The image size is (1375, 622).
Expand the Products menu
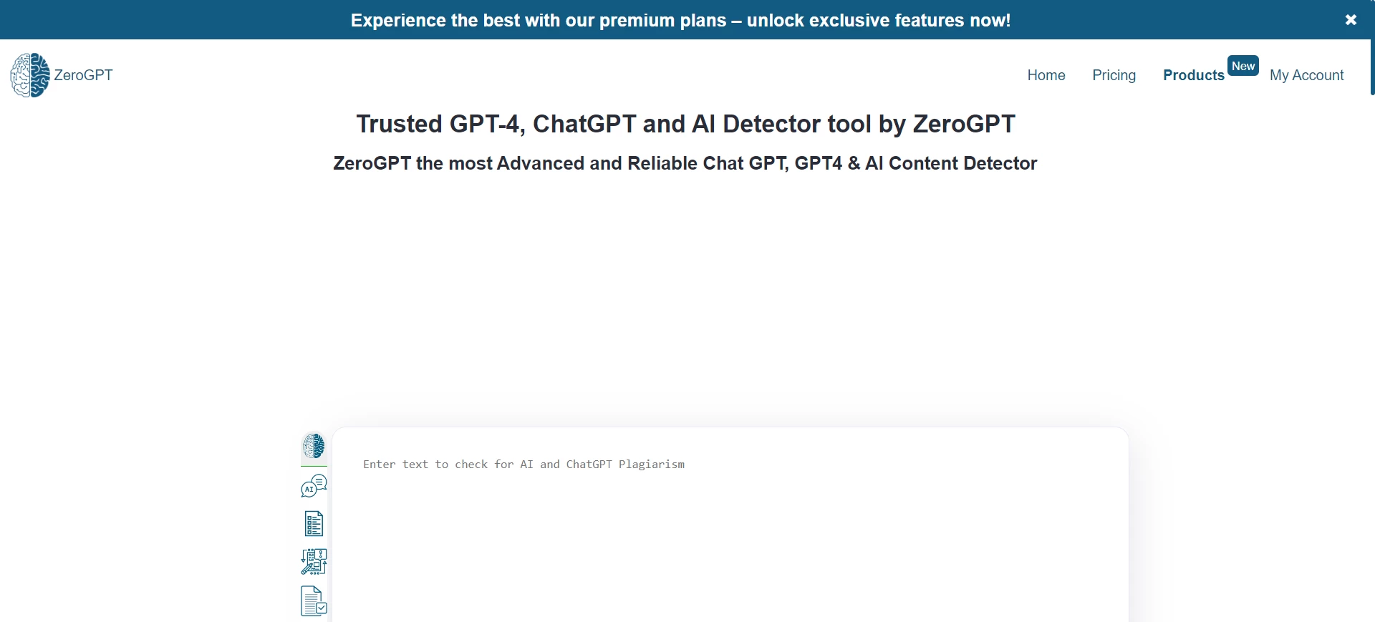tap(1194, 75)
